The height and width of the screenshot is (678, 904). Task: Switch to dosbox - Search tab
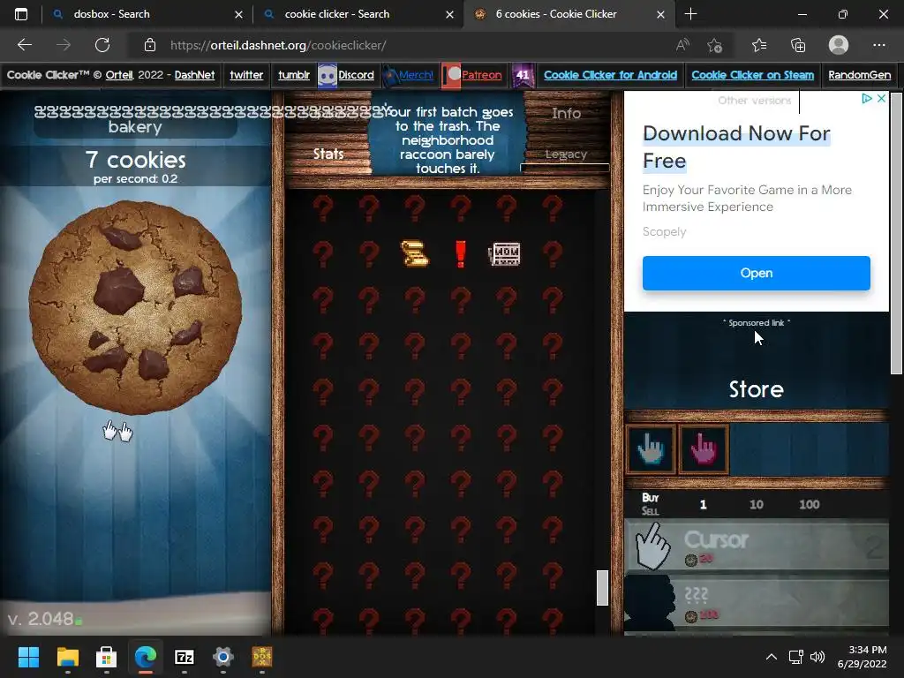tap(147, 14)
